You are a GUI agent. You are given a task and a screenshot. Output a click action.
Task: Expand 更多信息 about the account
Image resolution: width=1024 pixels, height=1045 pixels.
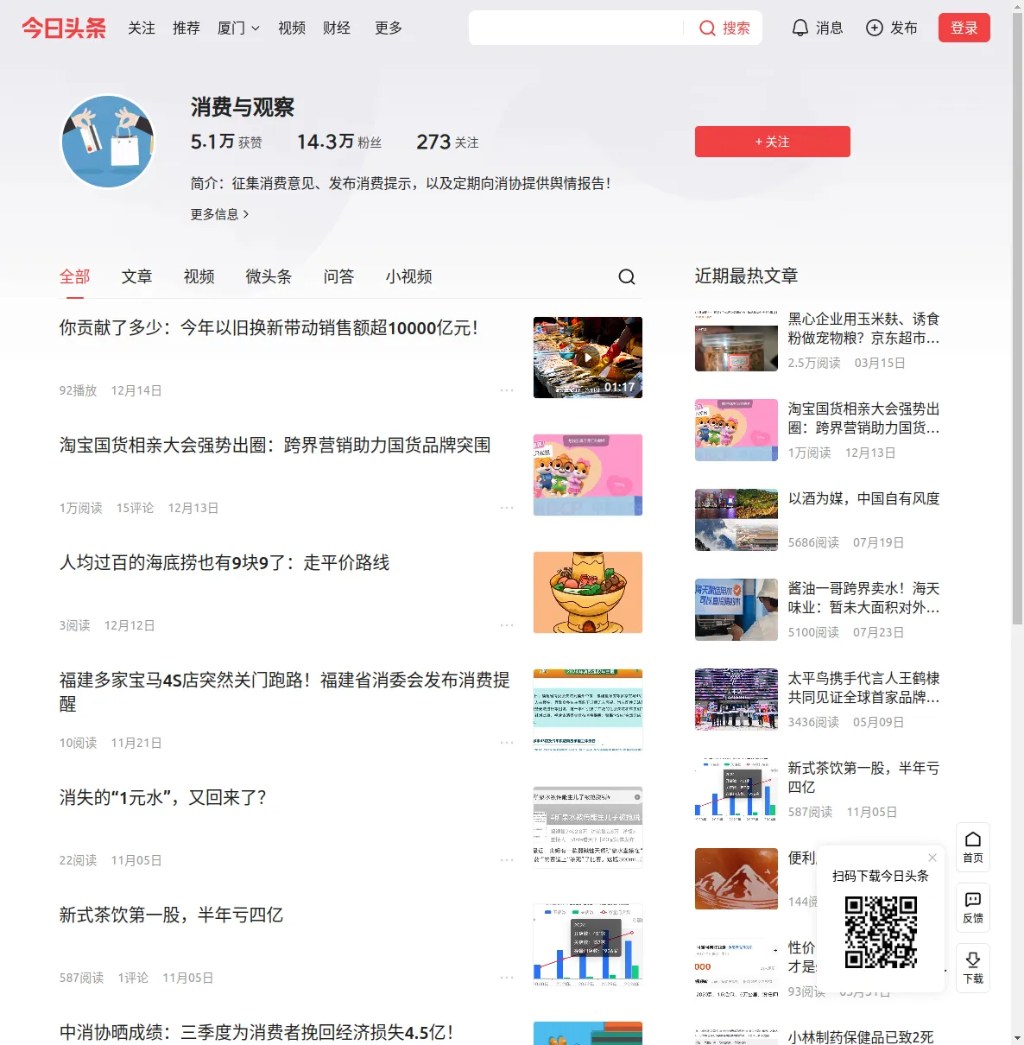[x=220, y=214]
